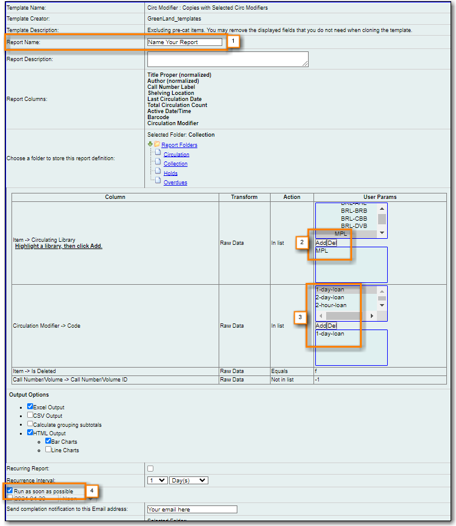The image size is (456, 526).
Task: Open the recurrence interval number dropdown
Action: click(158, 481)
